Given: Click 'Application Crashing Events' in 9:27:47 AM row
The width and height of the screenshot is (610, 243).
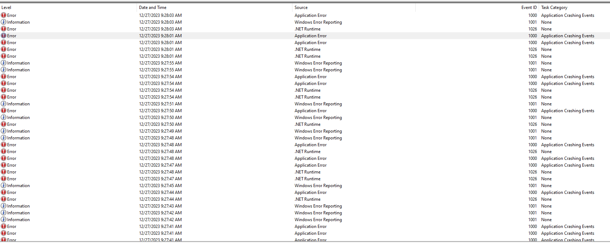Looking at the screenshot, I should [x=567, y=165].
